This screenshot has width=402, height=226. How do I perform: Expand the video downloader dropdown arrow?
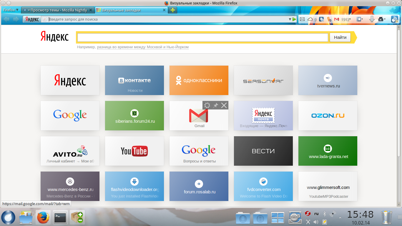point(385,19)
